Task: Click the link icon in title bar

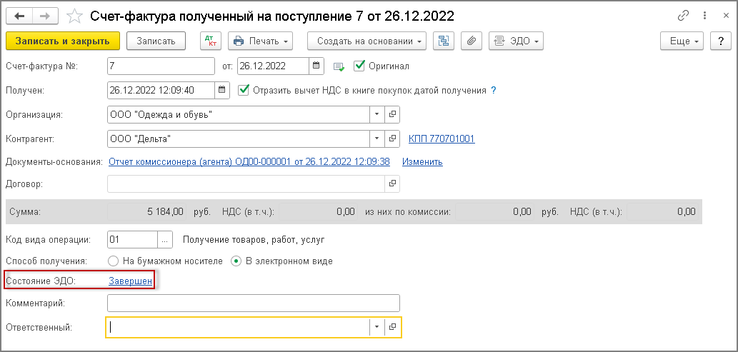Action: click(684, 15)
